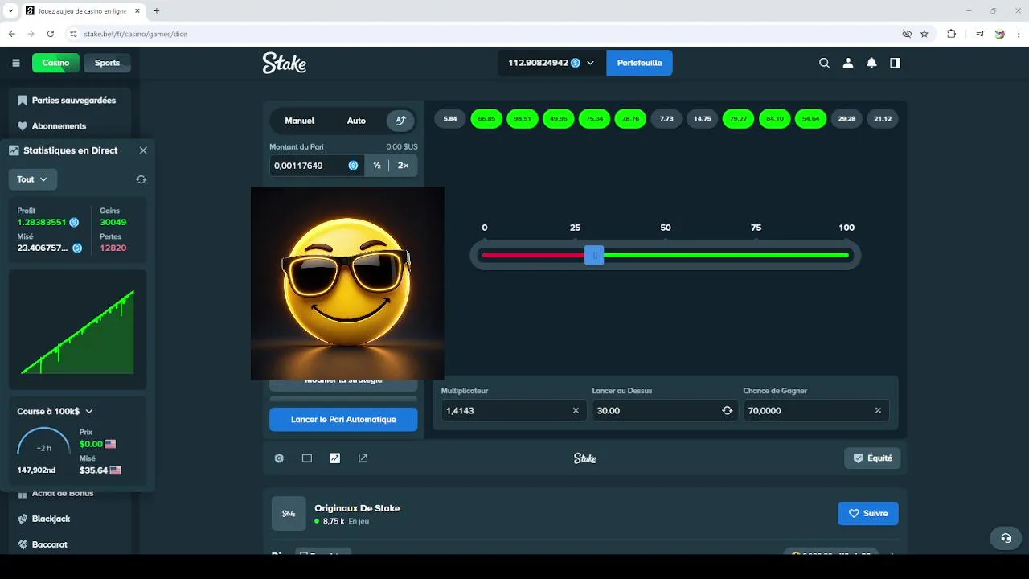Viewport: 1029px width, 579px height.
Task: Select the Manuel betting mode
Action: click(x=300, y=121)
